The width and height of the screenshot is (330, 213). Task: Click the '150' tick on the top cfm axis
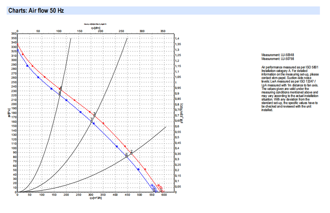80,31
